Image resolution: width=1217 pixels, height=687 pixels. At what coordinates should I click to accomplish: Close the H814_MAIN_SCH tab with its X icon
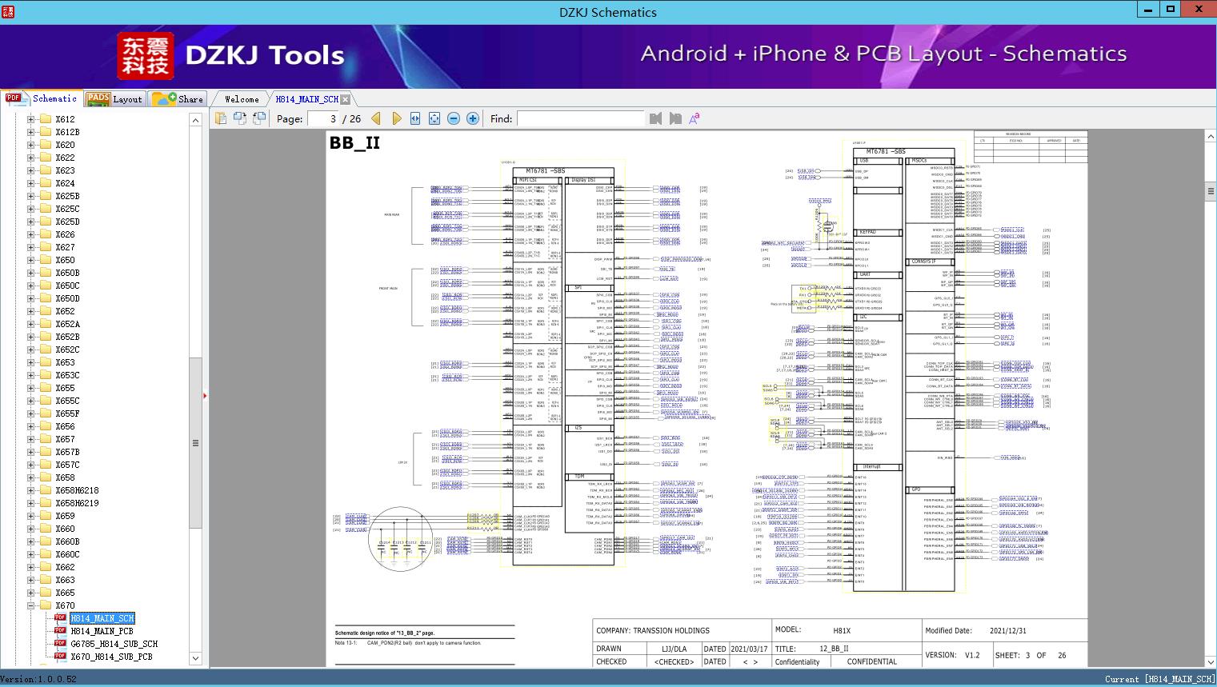pyautogui.click(x=345, y=99)
